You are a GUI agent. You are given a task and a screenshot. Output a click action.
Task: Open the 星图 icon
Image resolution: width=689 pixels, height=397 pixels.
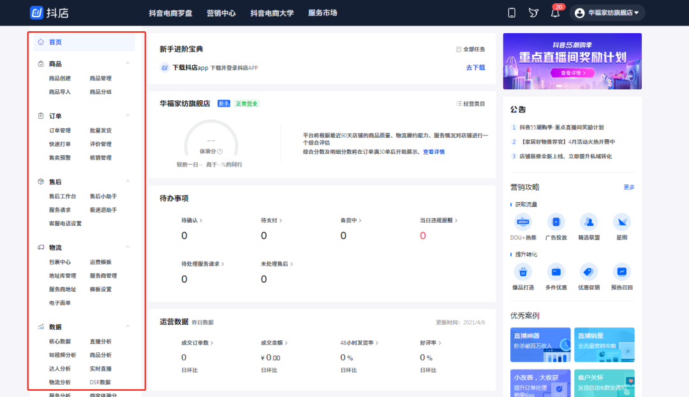click(x=621, y=222)
